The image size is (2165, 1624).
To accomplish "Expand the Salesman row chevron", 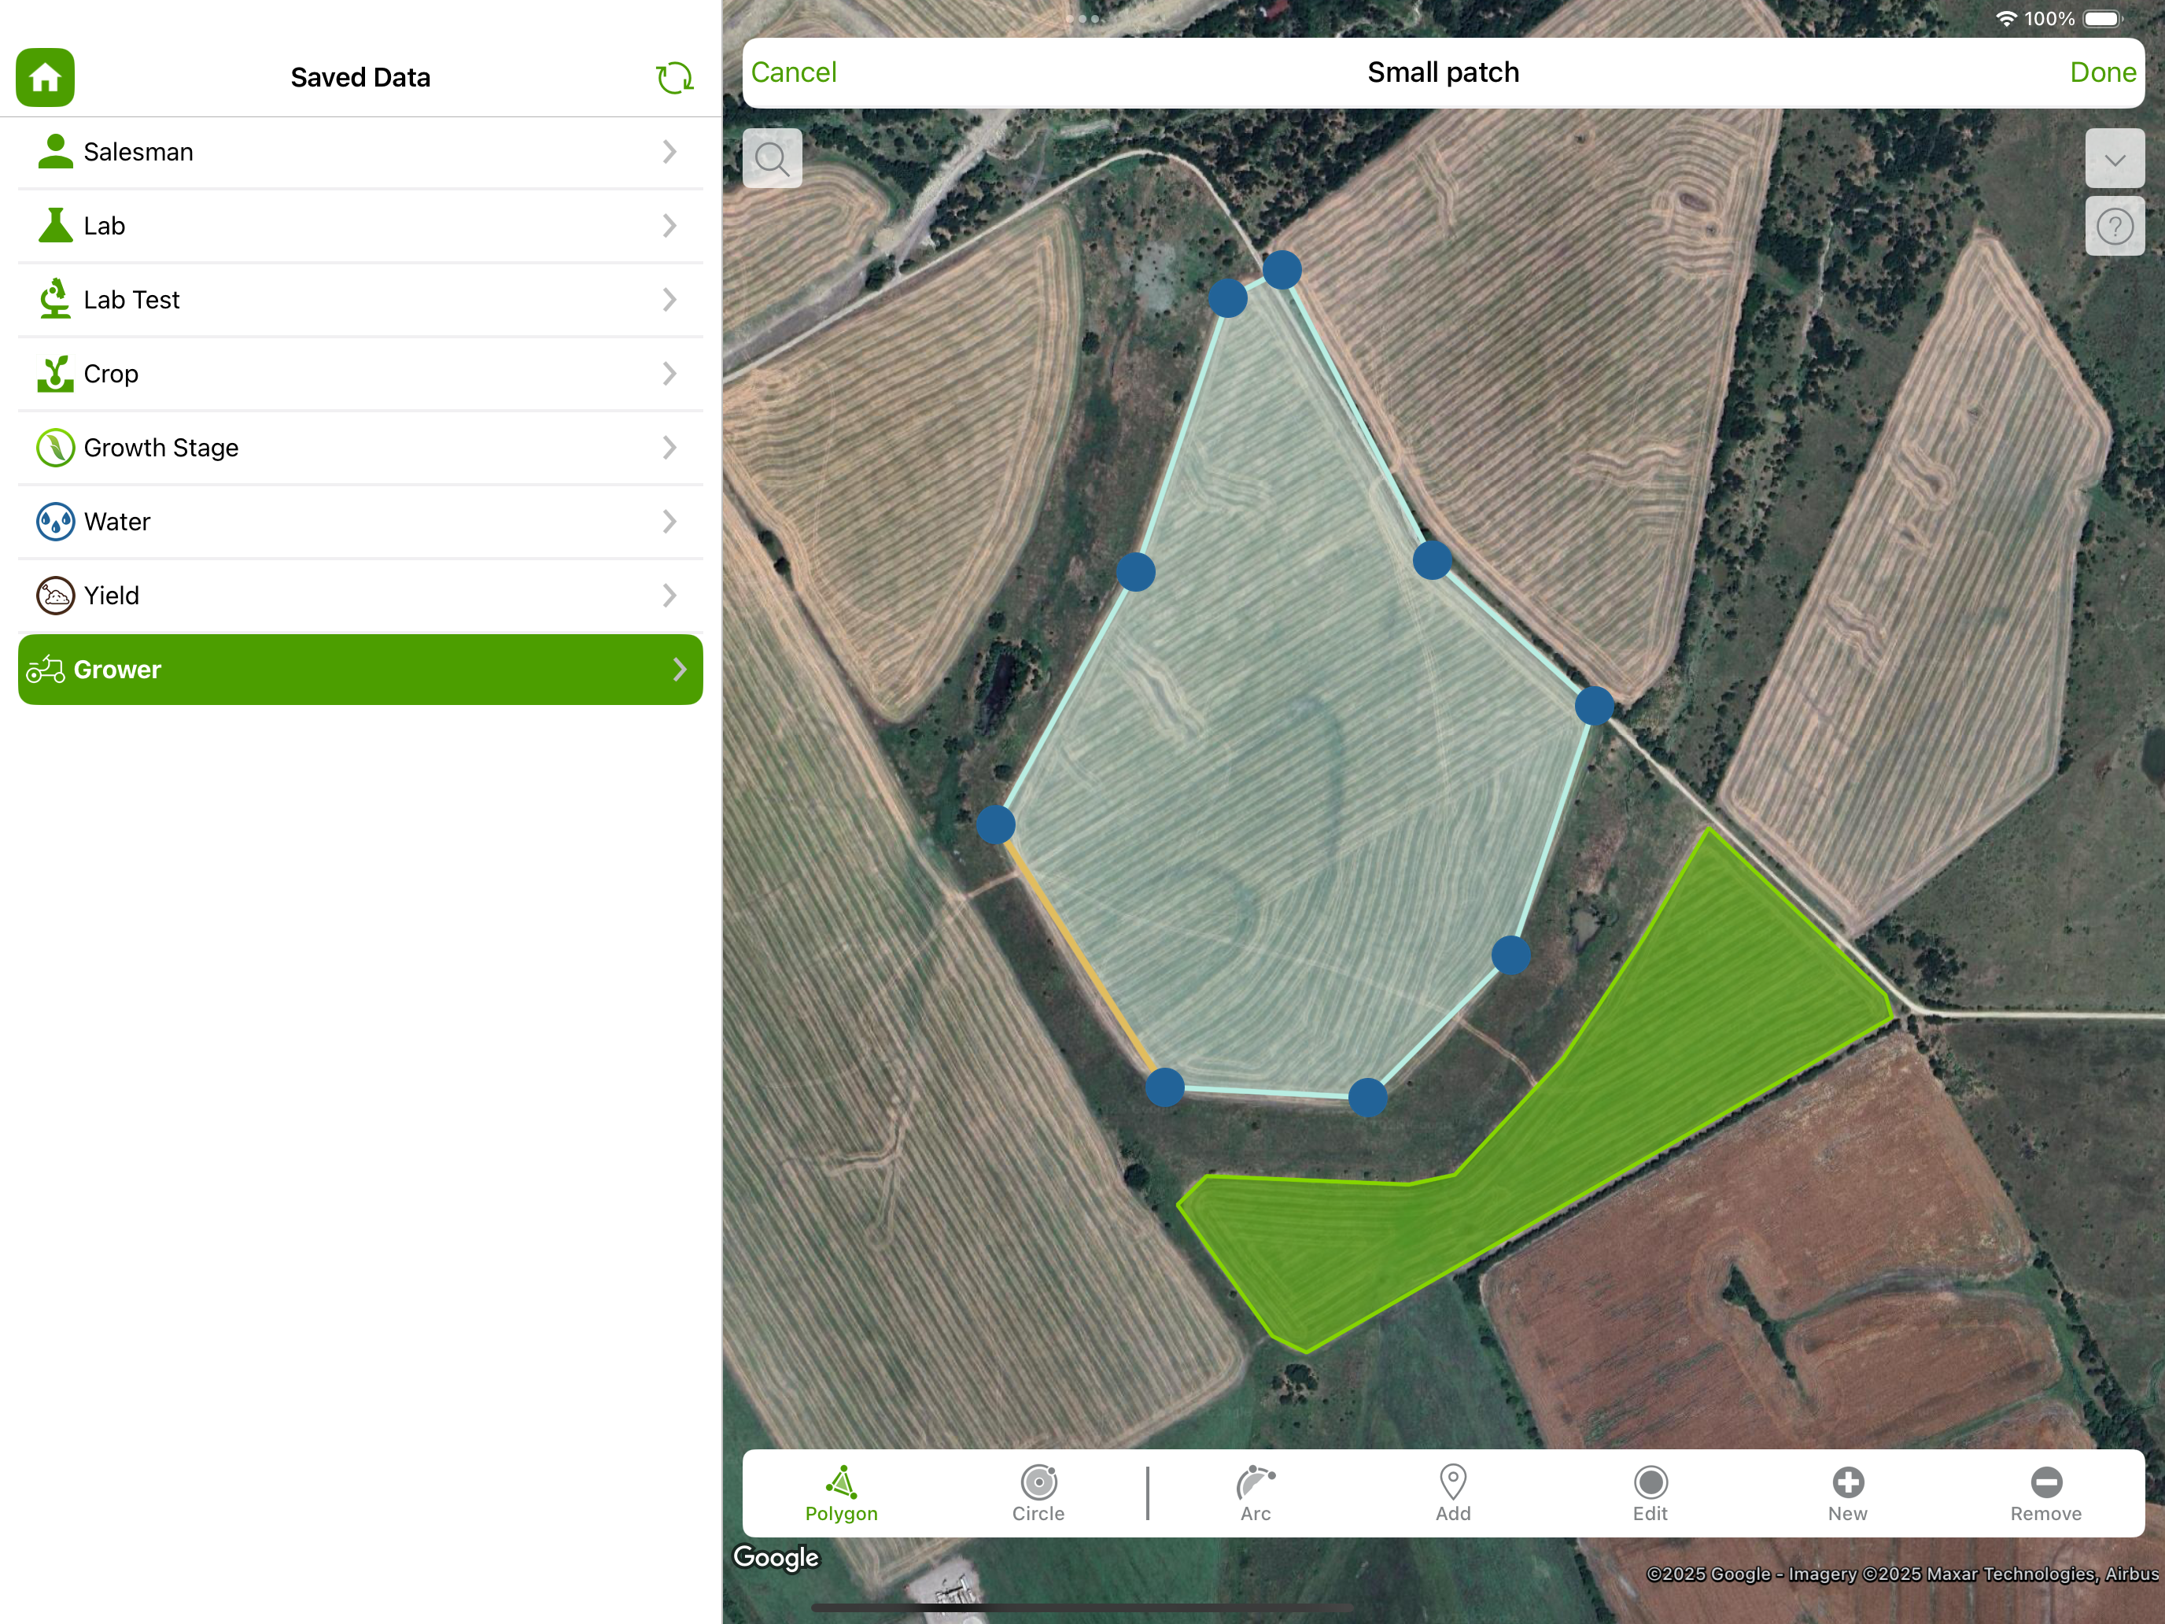I will pyautogui.click(x=669, y=152).
